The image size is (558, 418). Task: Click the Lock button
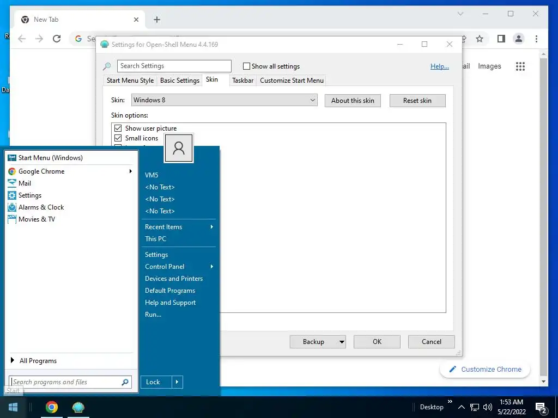156,382
